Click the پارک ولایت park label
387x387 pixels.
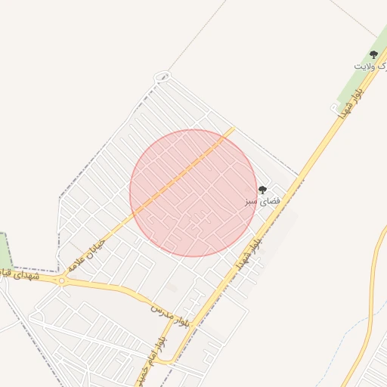(370, 66)
